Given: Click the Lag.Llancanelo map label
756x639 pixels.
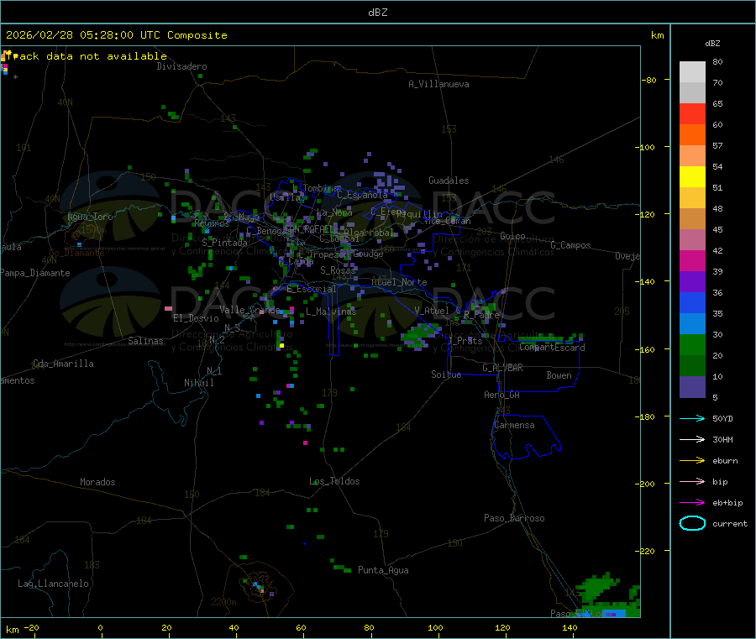Looking at the screenshot, I should click(54, 584).
